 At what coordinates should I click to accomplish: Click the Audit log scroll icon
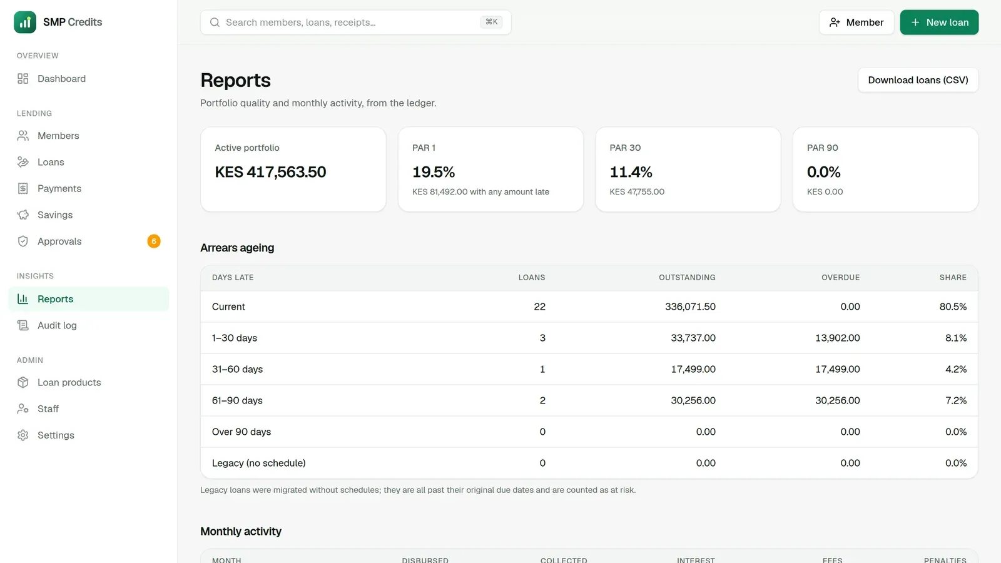tap(23, 325)
